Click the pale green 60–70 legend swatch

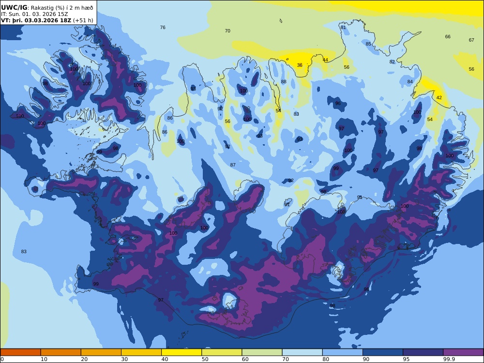click(x=262, y=352)
